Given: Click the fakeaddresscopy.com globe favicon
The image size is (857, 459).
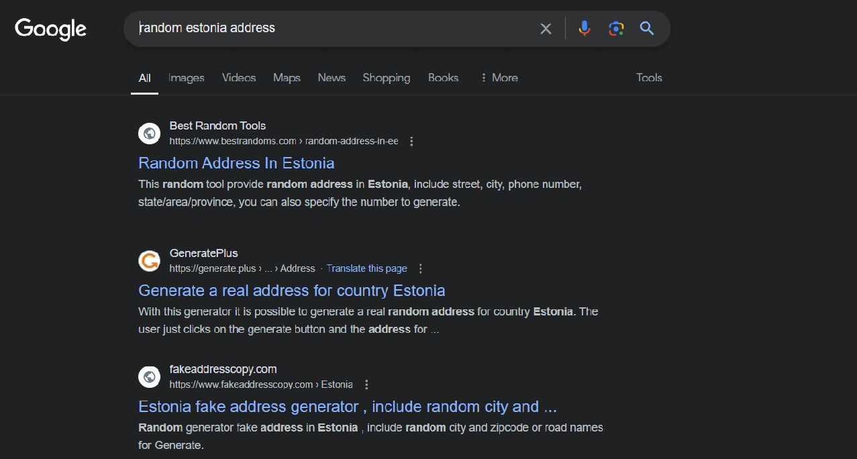Looking at the screenshot, I should click(x=150, y=376).
